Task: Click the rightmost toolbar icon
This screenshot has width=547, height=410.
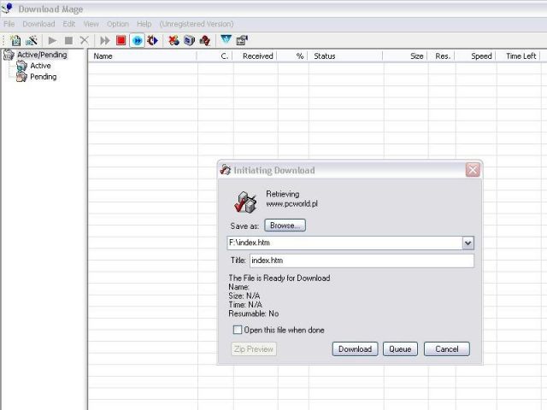Action: (x=242, y=40)
